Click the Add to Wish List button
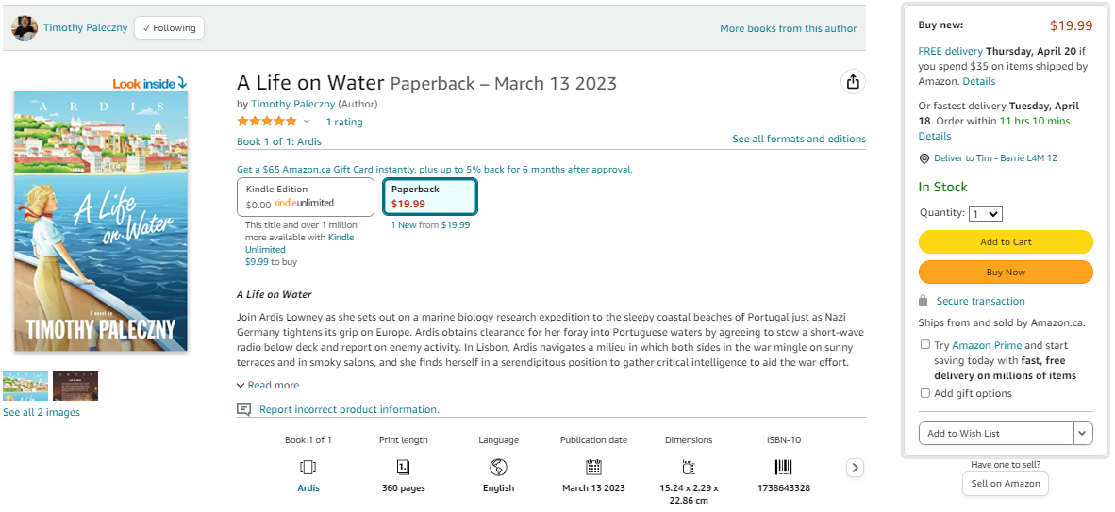This screenshot has width=1115, height=512. point(995,433)
